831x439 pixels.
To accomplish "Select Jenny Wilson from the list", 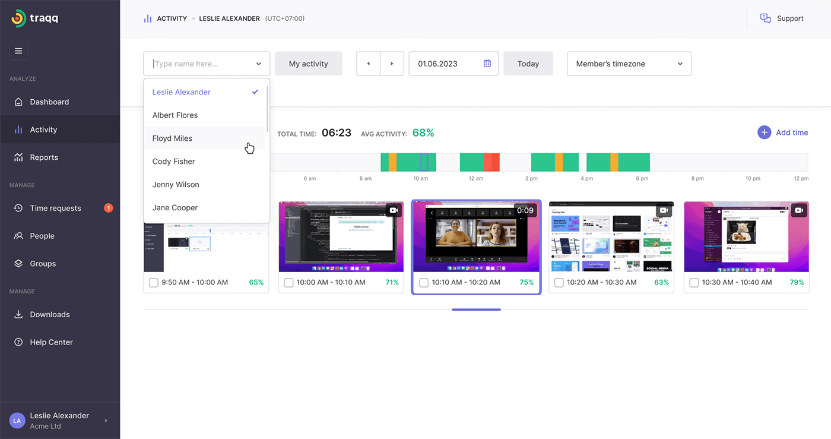I will pos(205,185).
